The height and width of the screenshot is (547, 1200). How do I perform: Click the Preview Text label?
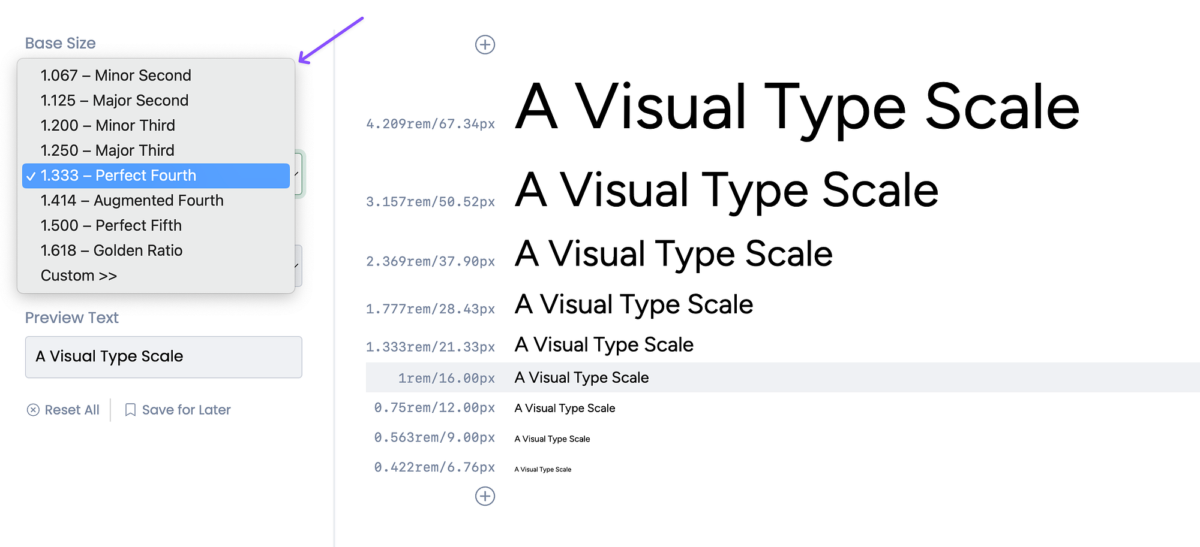point(72,318)
